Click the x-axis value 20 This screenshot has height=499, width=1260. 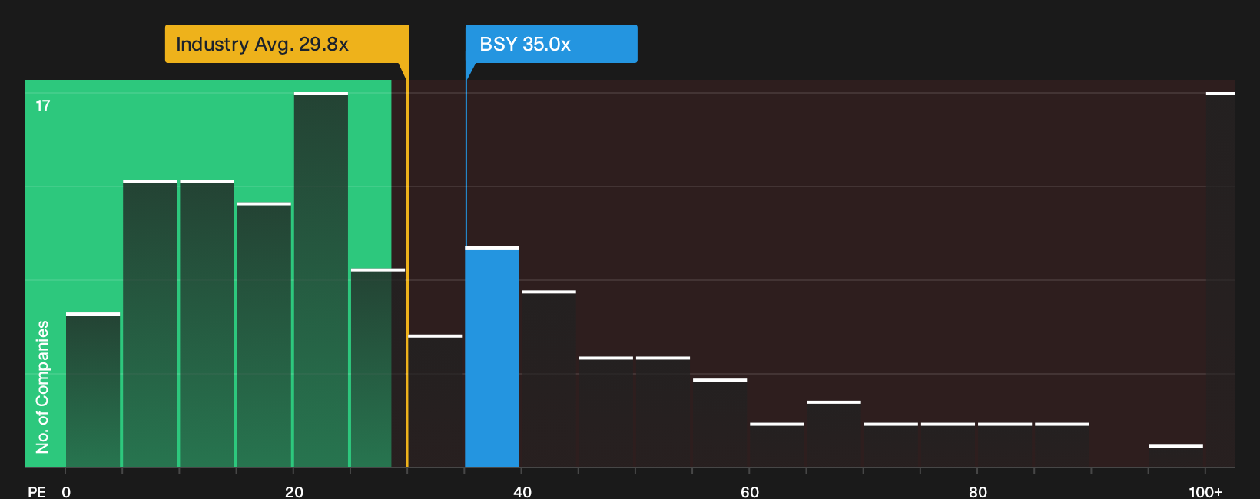pyautogui.click(x=294, y=491)
